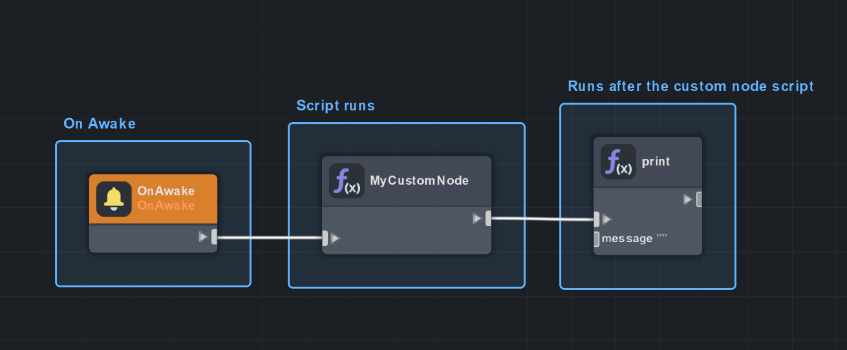847x350 pixels.
Task: Click the MyCustomNode input execution port
Action: point(325,238)
